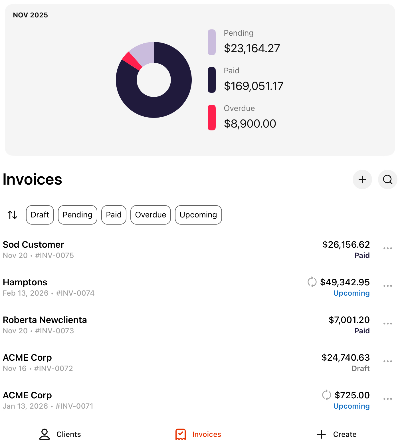Select the Upcoming filter button

point(198,215)
